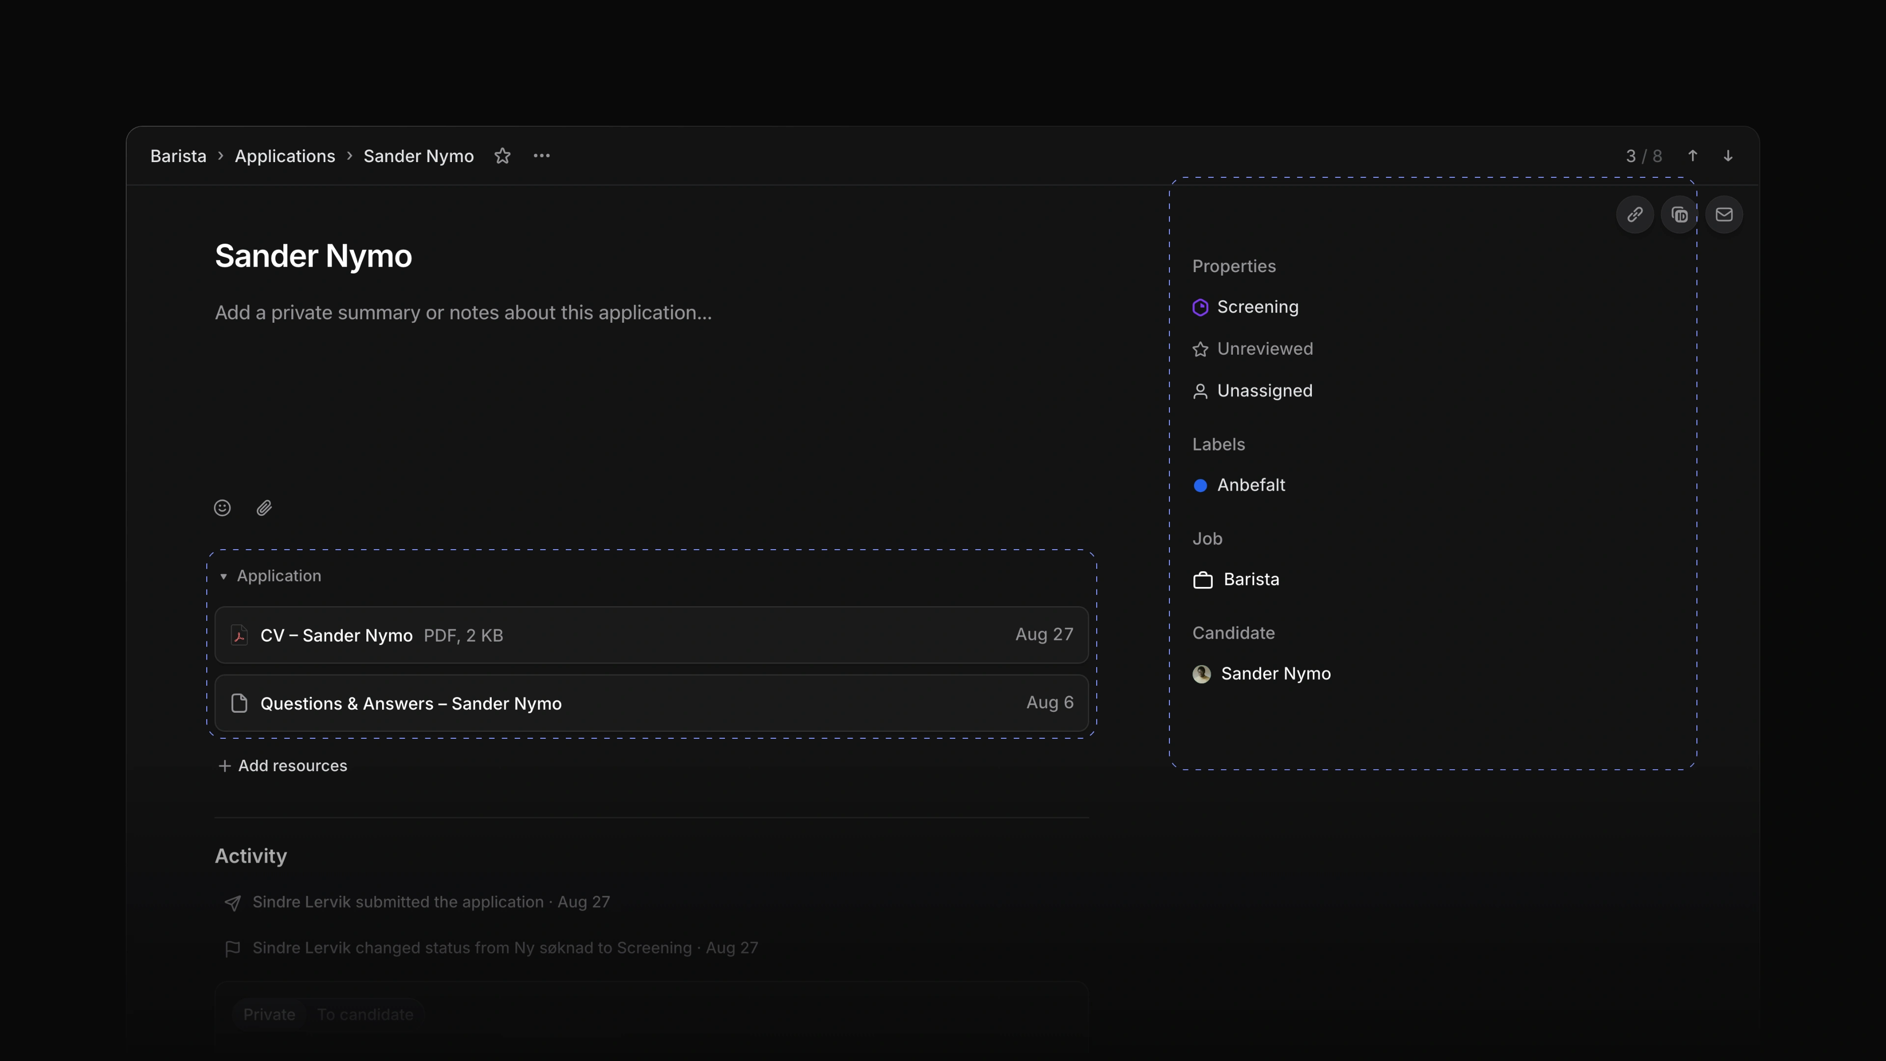Image resolution: width=1886 pixels, height=1061 pixels.
Task: Click the briefcase icon next to Barista
Action: [x=1203, y=580]
